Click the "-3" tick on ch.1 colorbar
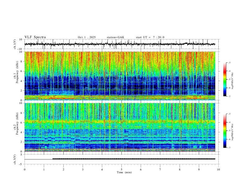The image size is (246, 190). click(x=229, y=62)
